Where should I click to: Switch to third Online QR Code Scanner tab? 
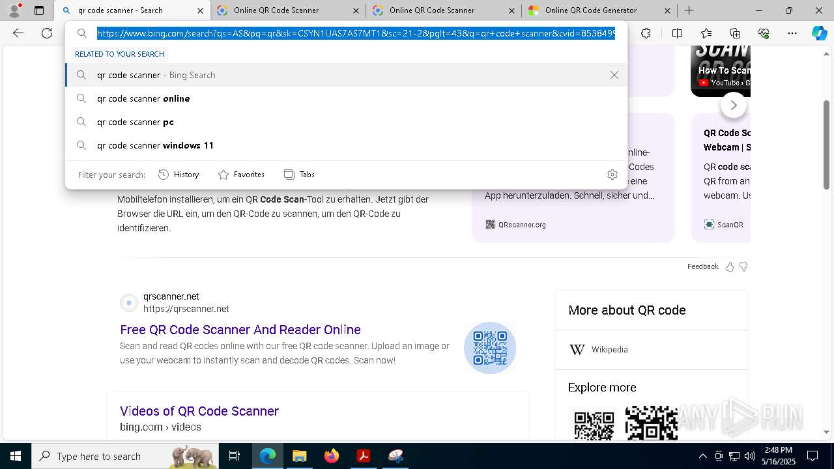coord(443,10)
